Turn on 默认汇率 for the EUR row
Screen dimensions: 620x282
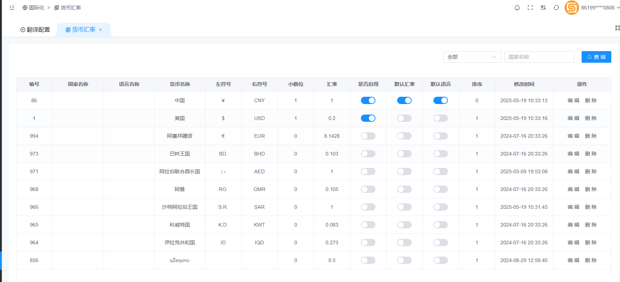(x=404, y=136)
